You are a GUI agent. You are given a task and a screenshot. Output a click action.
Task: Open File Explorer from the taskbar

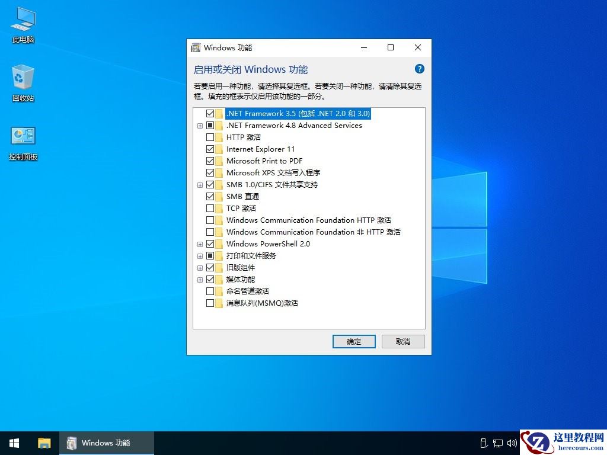click(44, 443)
